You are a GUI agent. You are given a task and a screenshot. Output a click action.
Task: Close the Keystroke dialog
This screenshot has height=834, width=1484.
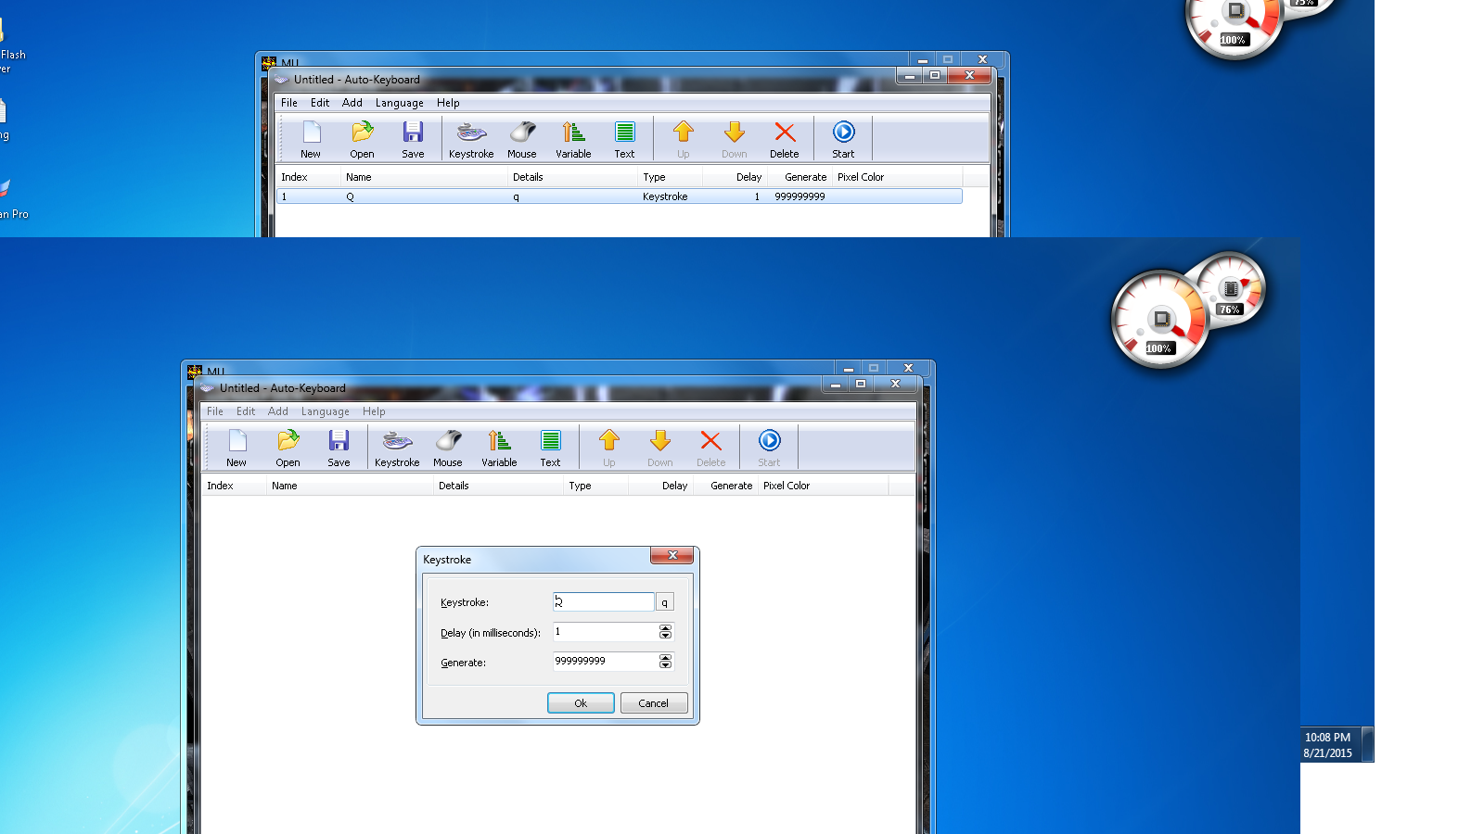[x=672, y=555]
